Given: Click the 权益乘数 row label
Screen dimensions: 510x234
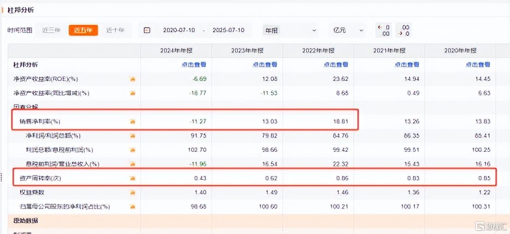Looking at the screenshot, I should point(32,193).
